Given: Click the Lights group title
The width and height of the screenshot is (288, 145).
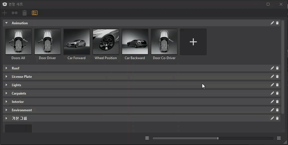Looking at the screenshot, I should [16, 85].
